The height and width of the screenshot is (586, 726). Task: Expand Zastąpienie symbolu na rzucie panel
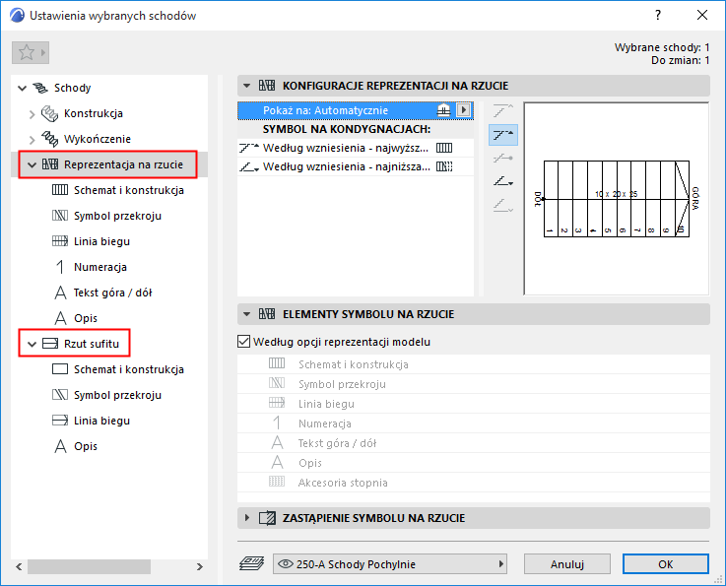pos(247,518)
